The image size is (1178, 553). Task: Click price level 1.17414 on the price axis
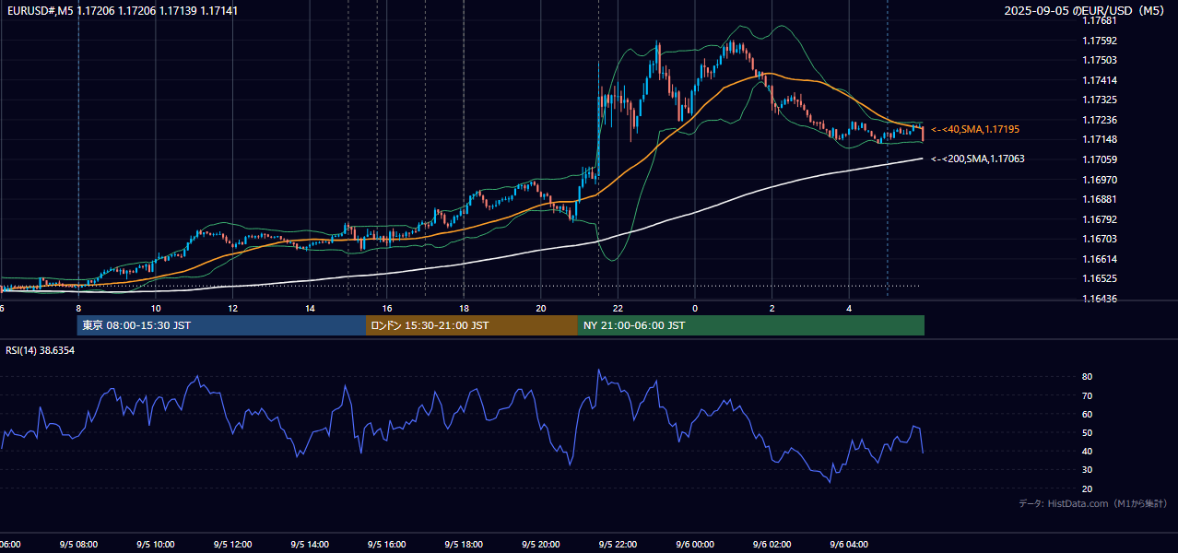coord(1099,80)
